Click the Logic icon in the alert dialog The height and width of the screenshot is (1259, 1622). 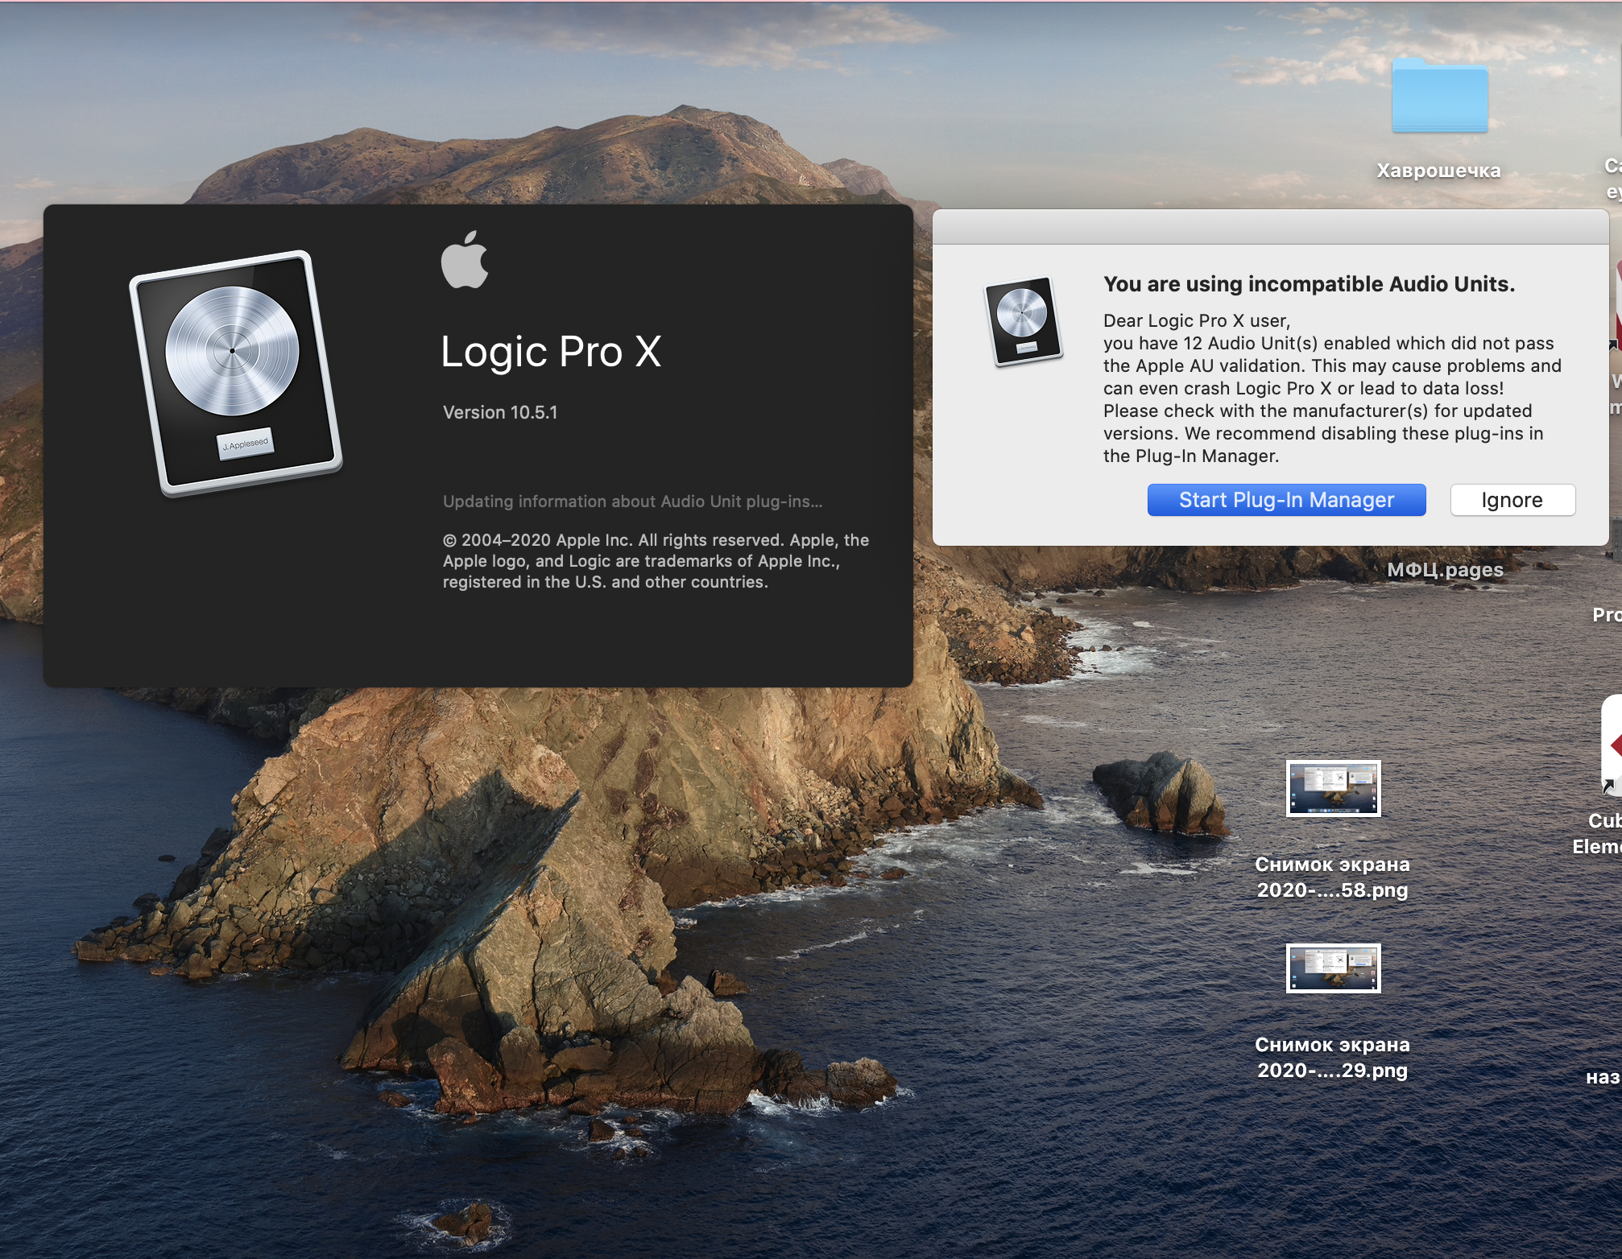coord(1023,320)
